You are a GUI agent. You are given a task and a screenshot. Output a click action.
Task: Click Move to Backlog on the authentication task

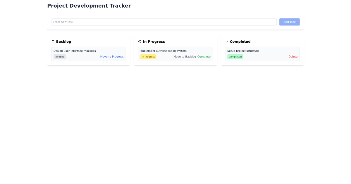tap(185, 56)
